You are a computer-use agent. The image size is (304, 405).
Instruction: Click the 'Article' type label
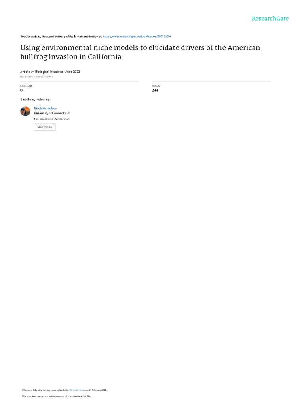tap(25, 72)
